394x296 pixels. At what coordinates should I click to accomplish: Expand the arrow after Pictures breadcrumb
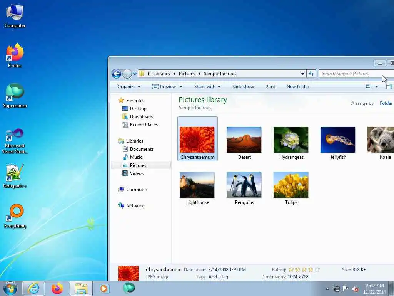(200, 74)
